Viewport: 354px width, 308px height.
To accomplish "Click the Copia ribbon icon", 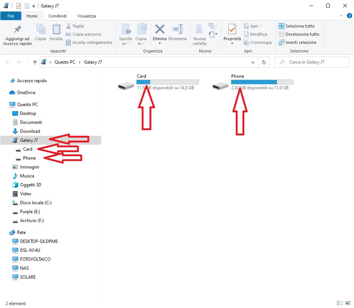I will point(41,29).
